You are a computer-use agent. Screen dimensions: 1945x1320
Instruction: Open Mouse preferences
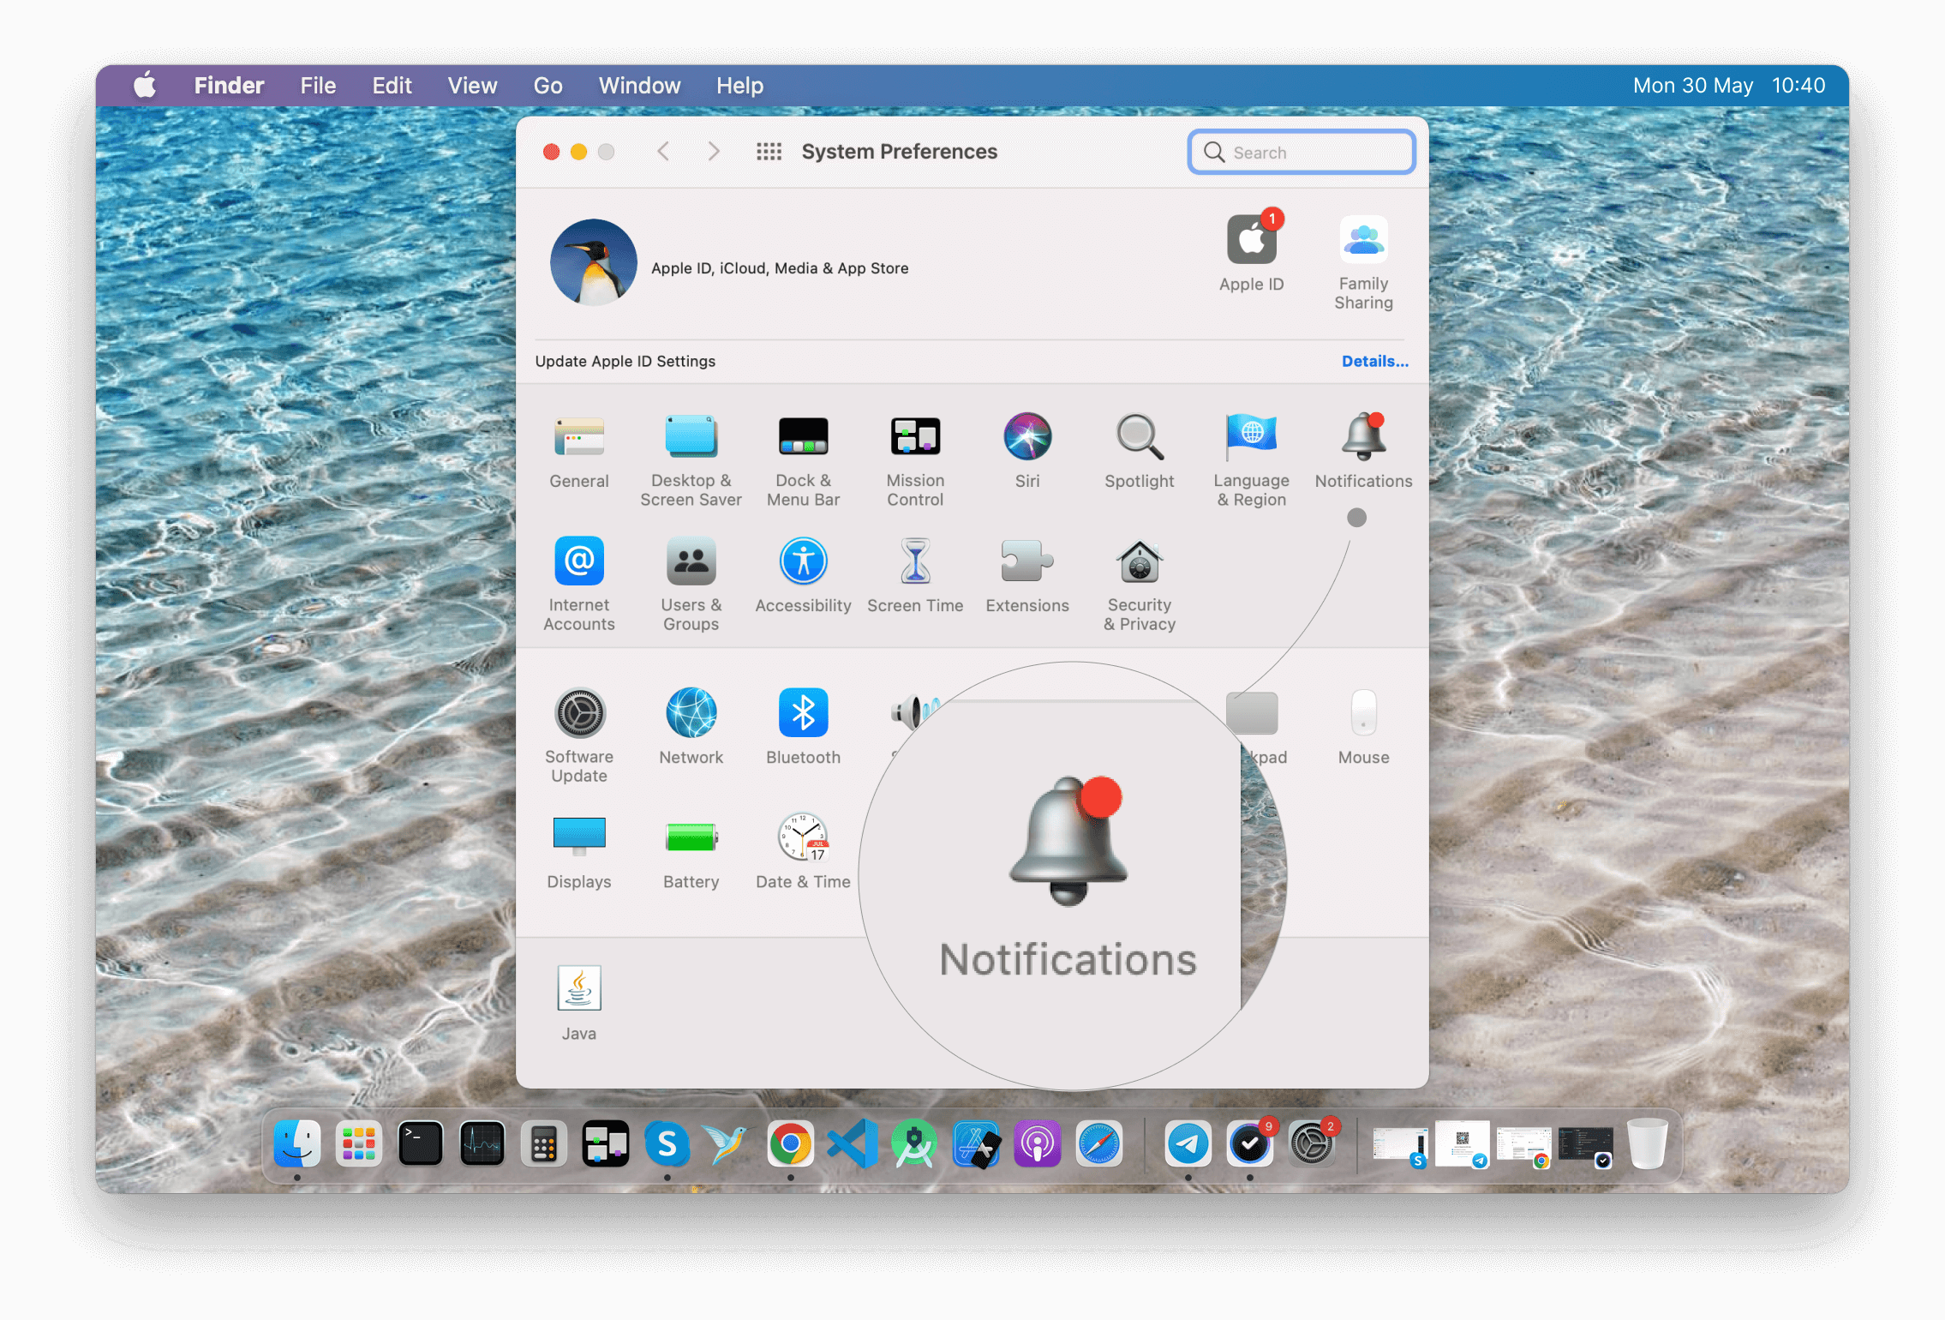1363,727
